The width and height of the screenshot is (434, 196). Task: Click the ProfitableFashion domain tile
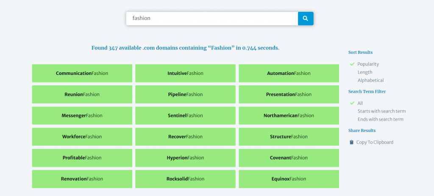tap(82, 158)
